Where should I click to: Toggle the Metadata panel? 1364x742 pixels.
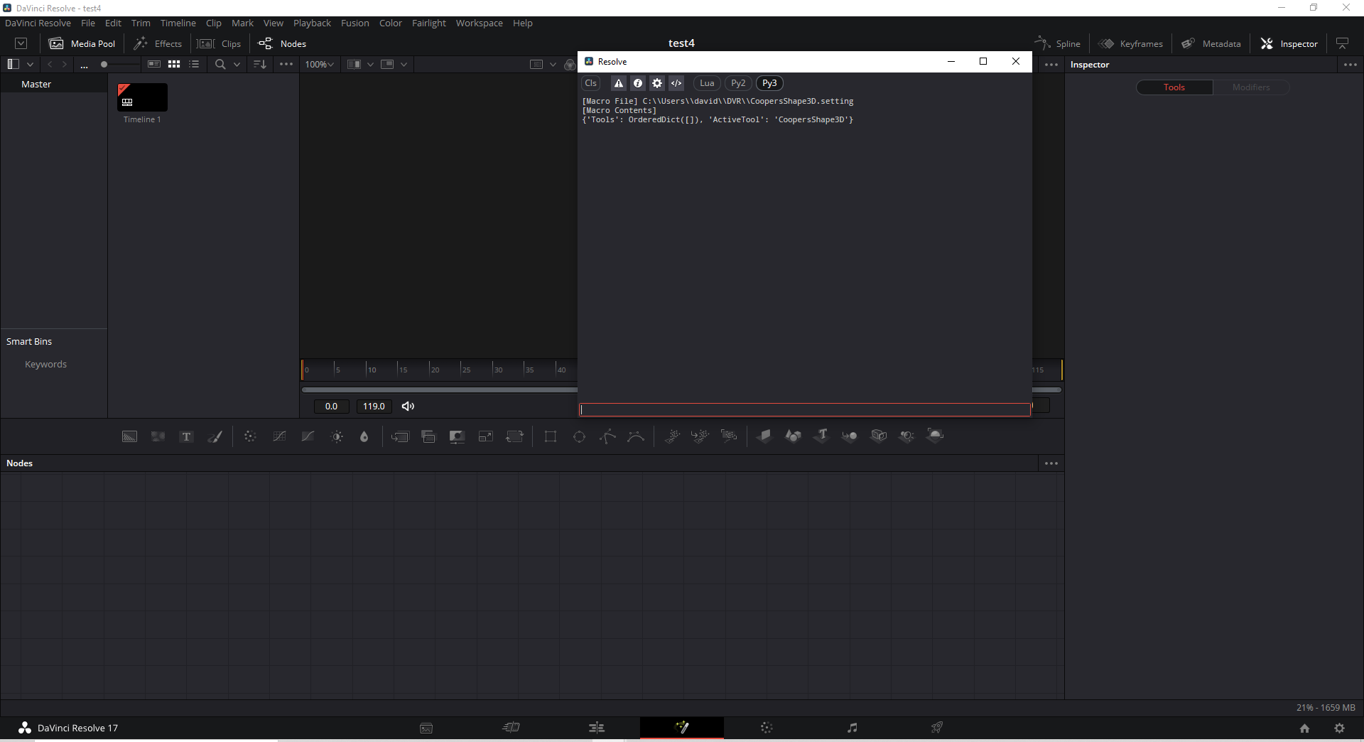[x=1211, y=43]
